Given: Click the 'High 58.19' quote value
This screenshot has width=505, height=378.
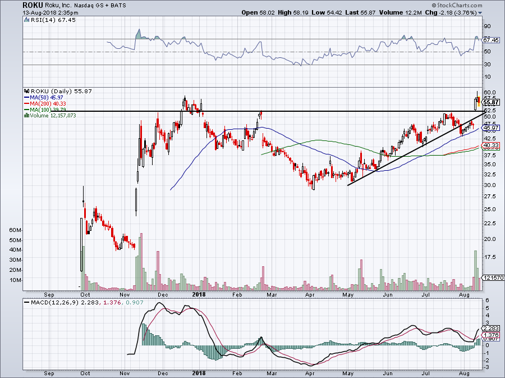Looking at the screenshot, I should (x=293, y=12).
